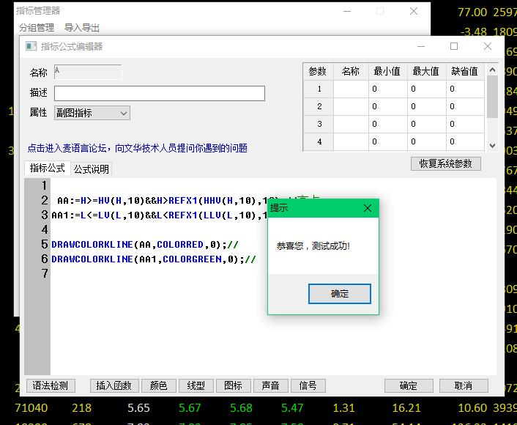Click the 麦语言论坛 forum help link
This screenshot has height=425, width=517.
[x=138, y=148]
